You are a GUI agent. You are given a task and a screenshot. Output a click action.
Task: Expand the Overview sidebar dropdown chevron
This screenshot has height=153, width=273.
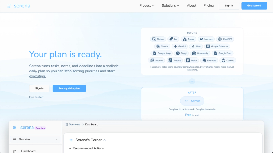click(57, 139)
